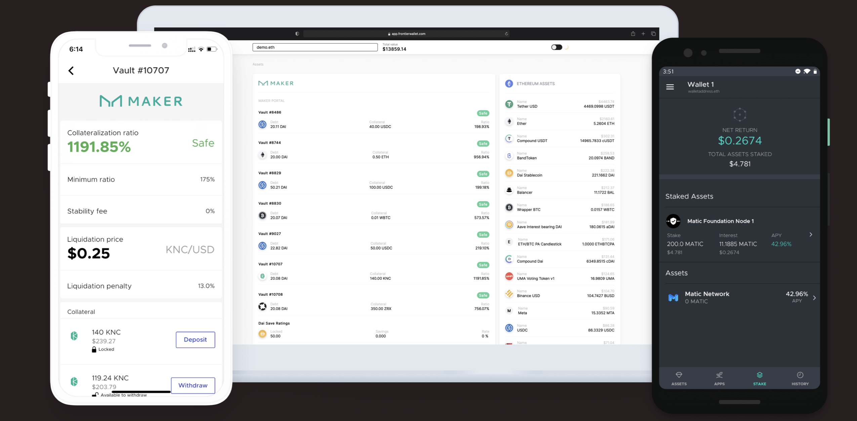
Task: Click '5.2604 ETH' balance value
Action: point(604,124)
